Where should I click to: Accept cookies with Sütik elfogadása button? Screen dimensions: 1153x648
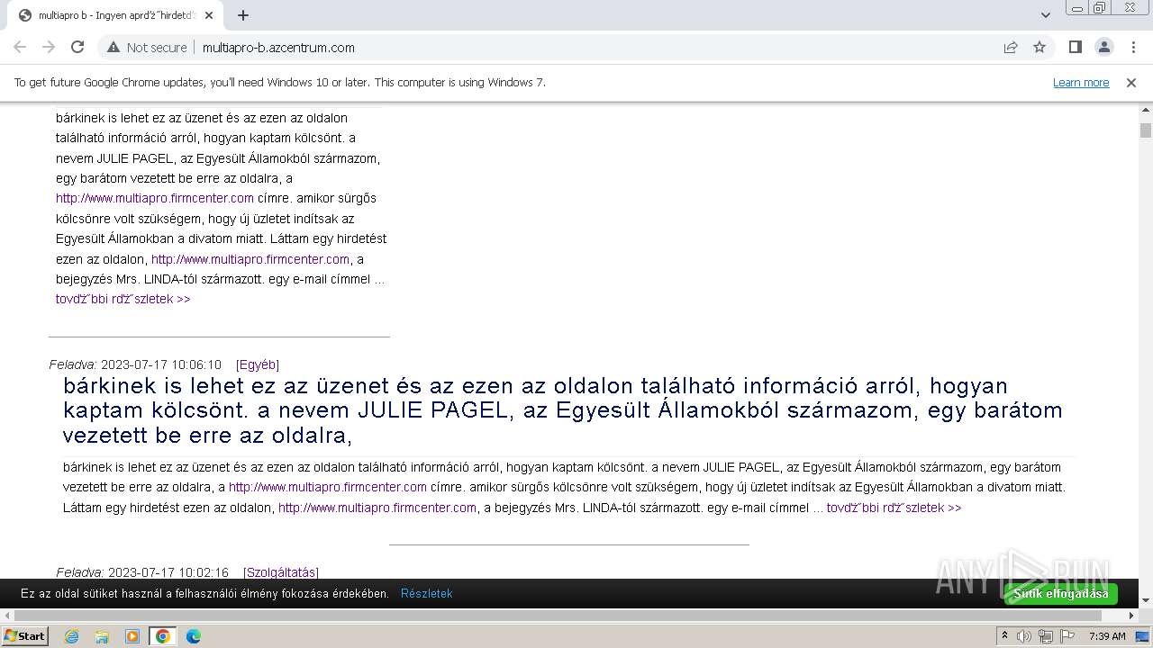[x=1061, y=594]
